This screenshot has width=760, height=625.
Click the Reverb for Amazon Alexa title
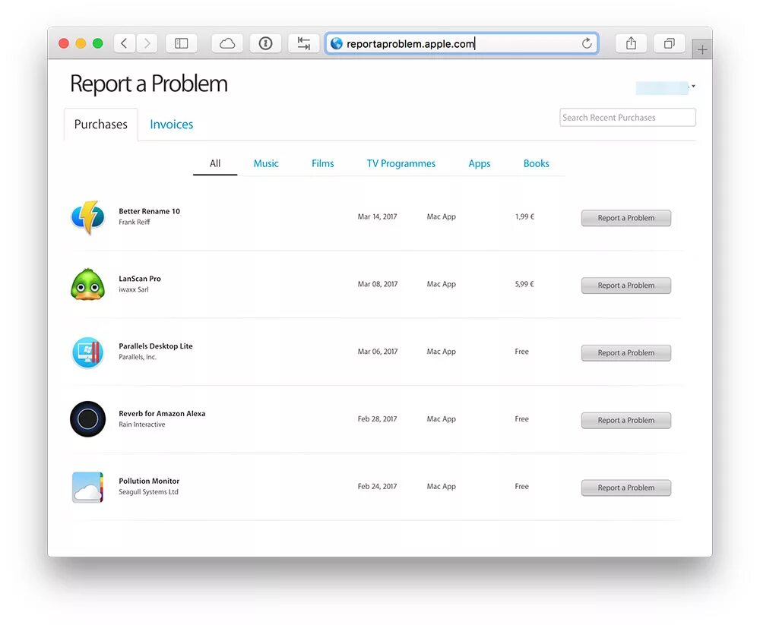[162, 413]
